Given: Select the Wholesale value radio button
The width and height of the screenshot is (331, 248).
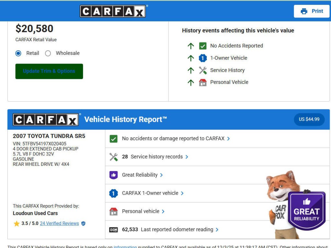Looking at the screenshot, I should coord(48,53).
